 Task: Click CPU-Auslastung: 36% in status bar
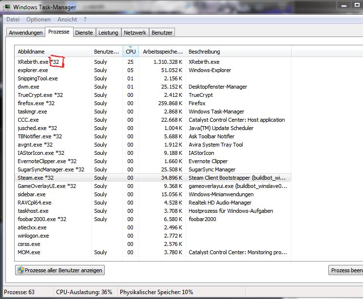[x=84, y=292]
